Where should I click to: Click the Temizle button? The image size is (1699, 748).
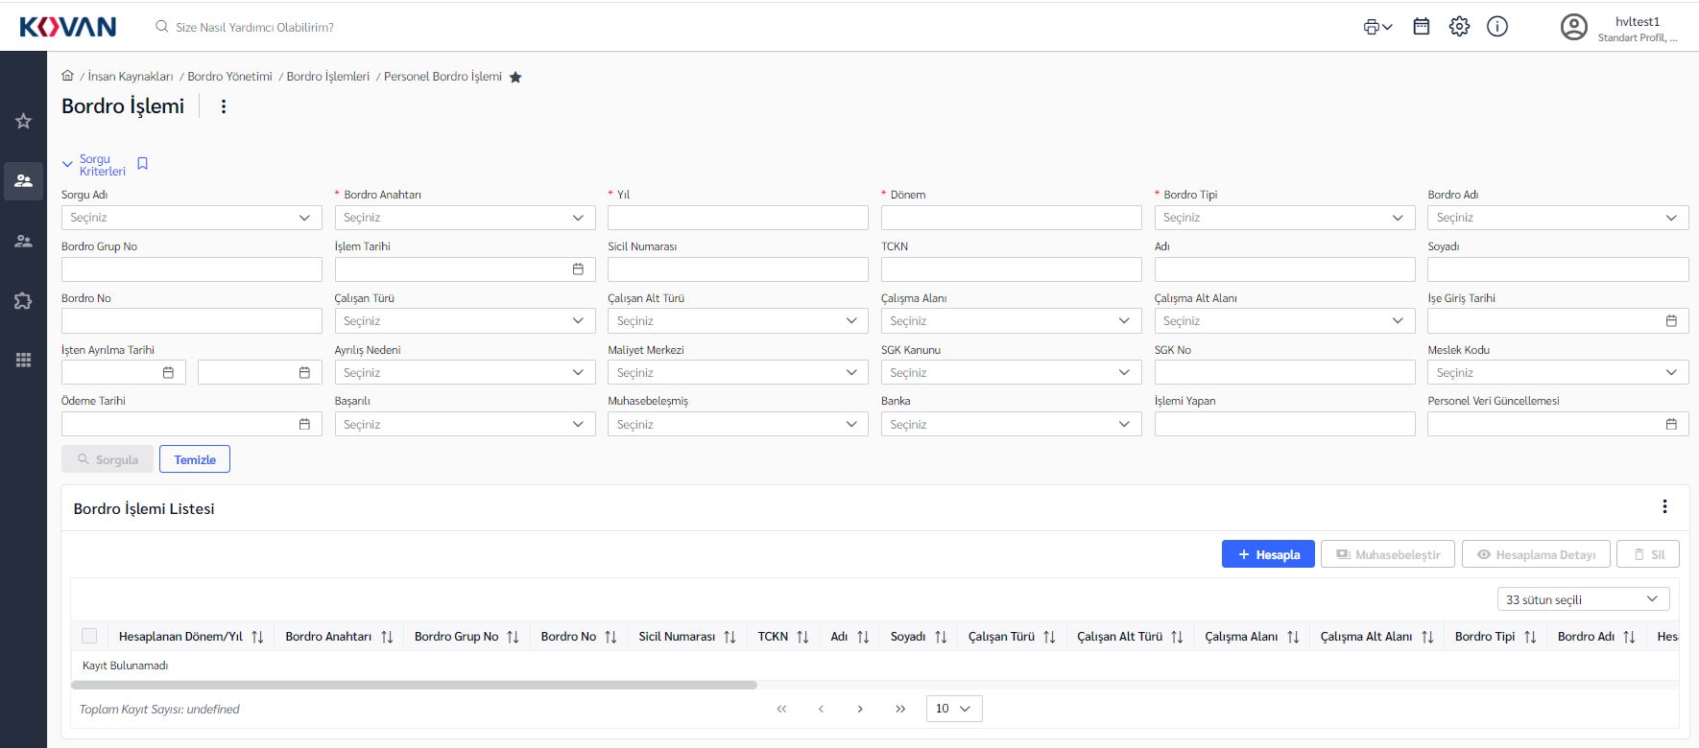[x=195, y=459]
